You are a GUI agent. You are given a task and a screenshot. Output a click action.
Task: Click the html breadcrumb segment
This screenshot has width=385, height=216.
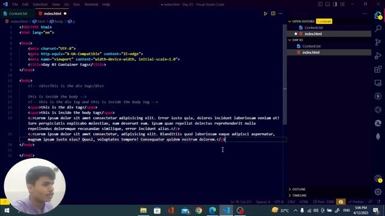(39, 22)
